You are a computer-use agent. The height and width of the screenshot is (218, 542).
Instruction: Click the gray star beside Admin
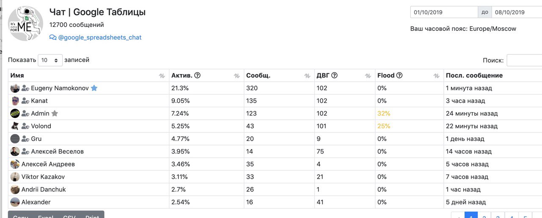[x=55, y=113]
